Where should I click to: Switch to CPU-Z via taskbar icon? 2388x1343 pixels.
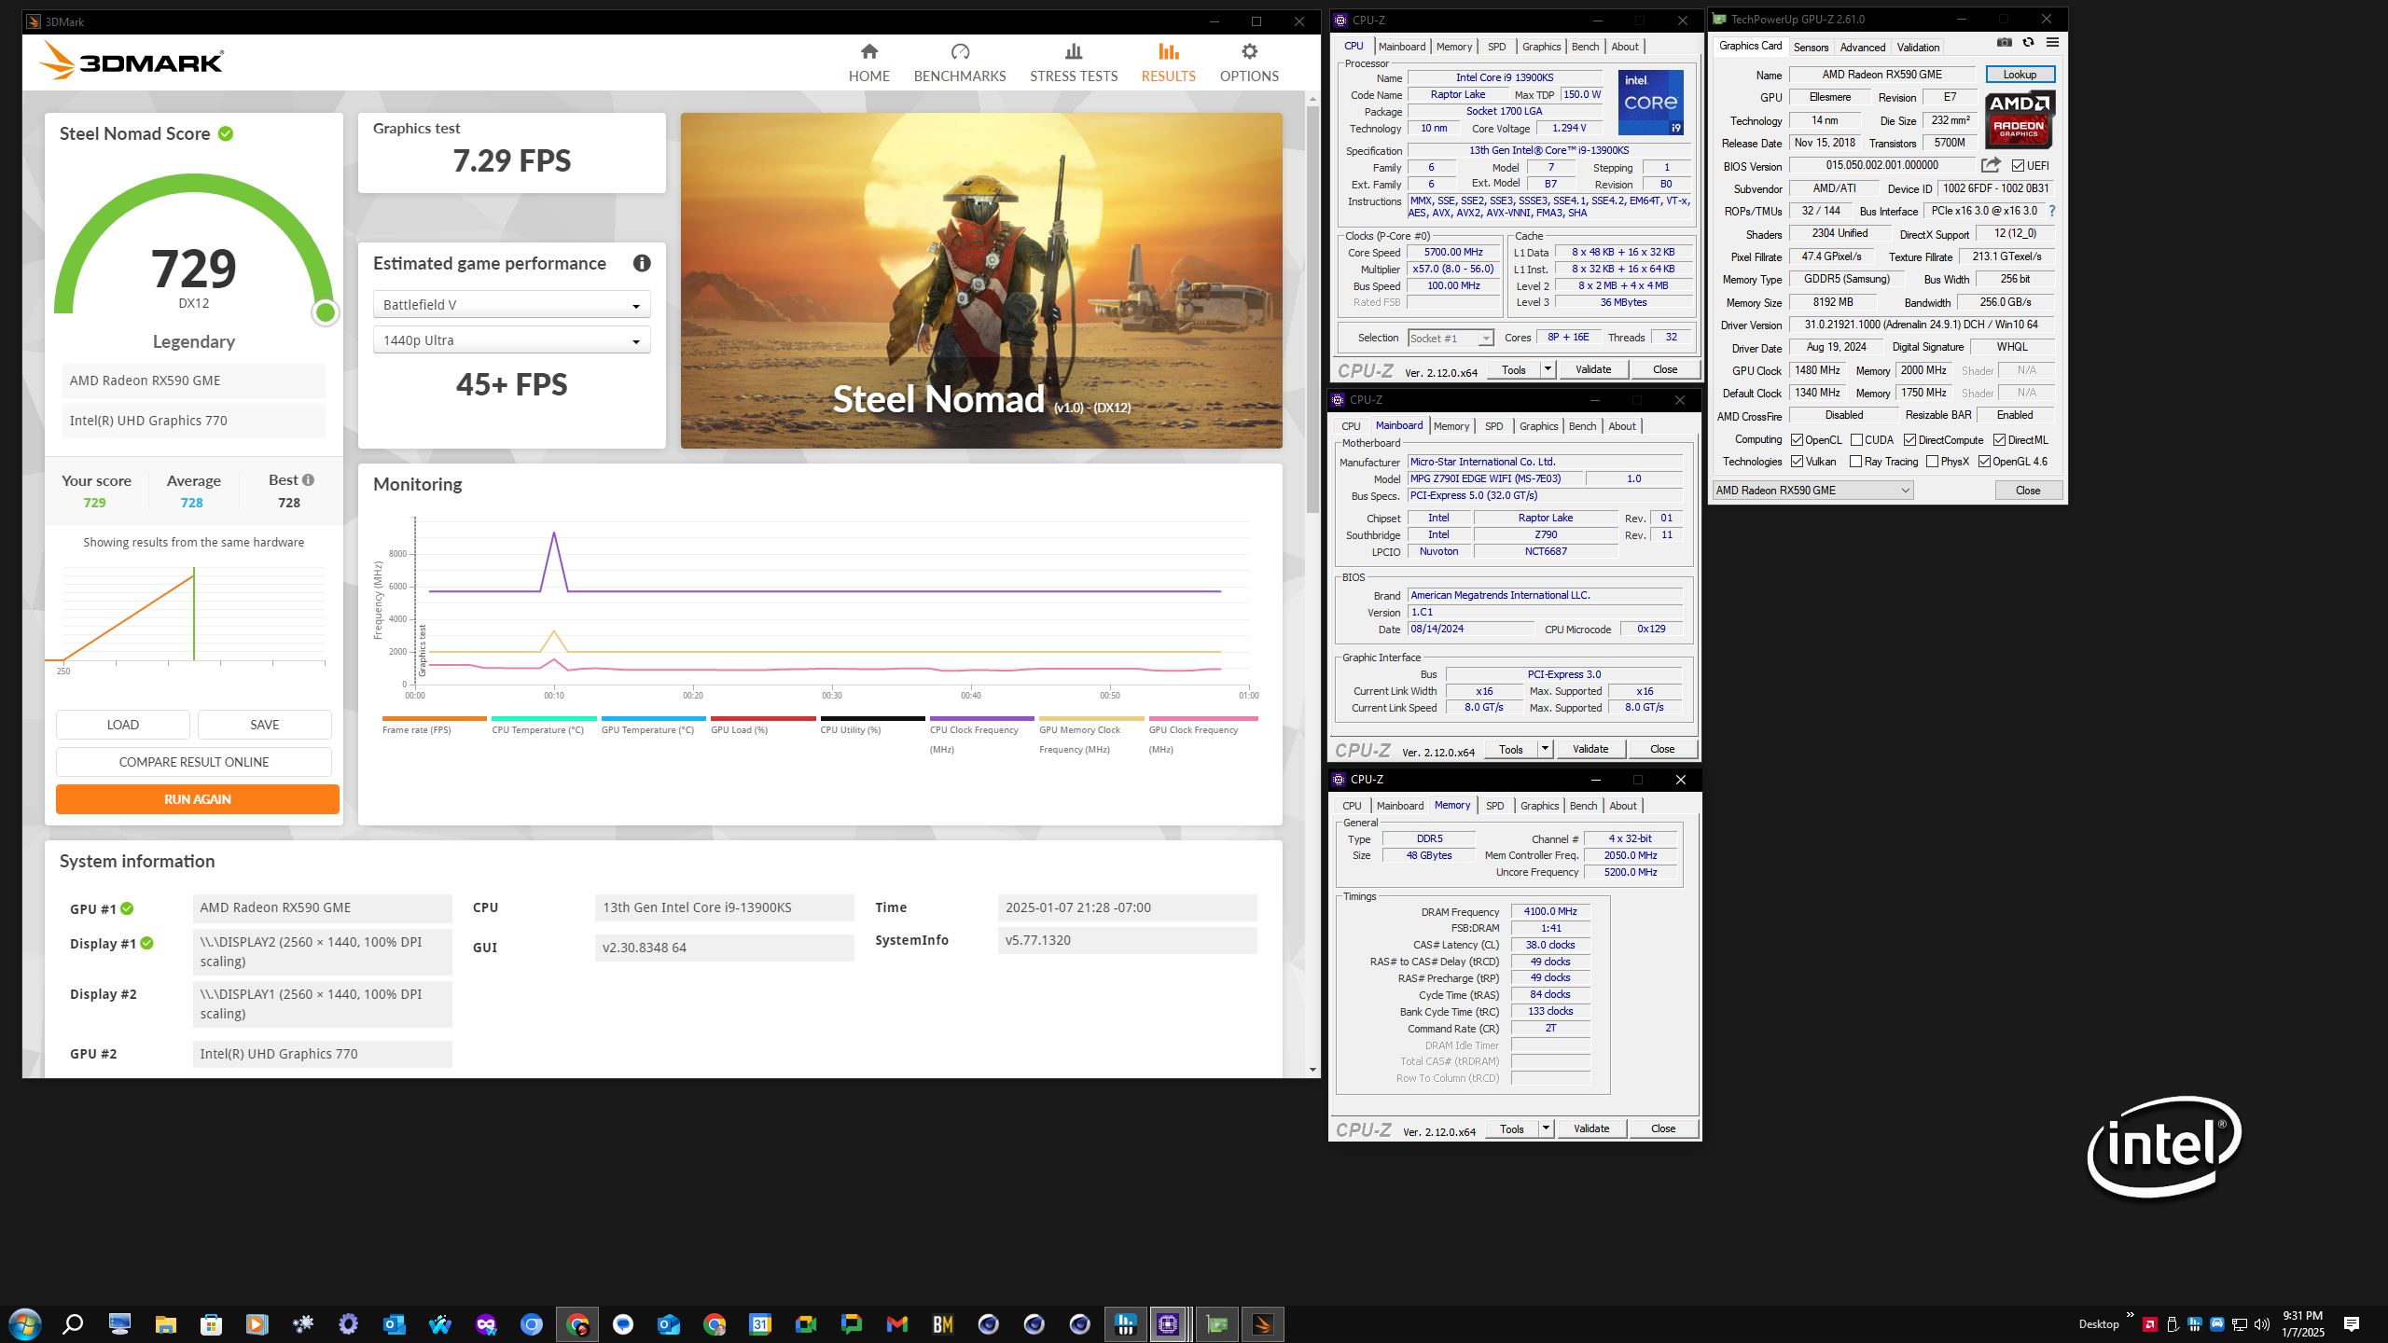click(1168, 1323)
